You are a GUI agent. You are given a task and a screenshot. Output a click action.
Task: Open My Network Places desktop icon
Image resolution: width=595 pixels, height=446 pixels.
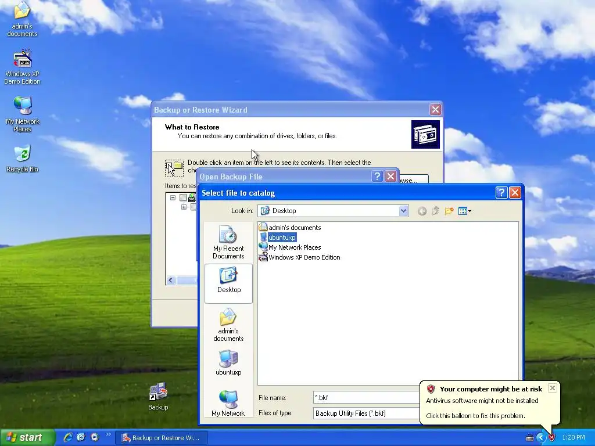tap(23, 114)
